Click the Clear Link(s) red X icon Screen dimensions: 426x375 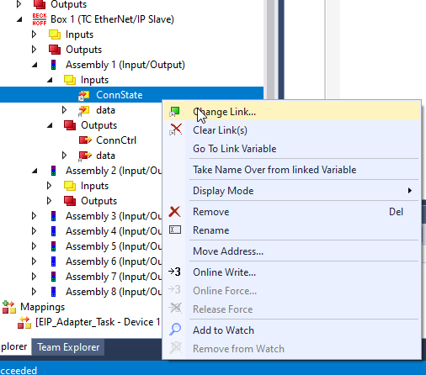click(x=175, y=129)
